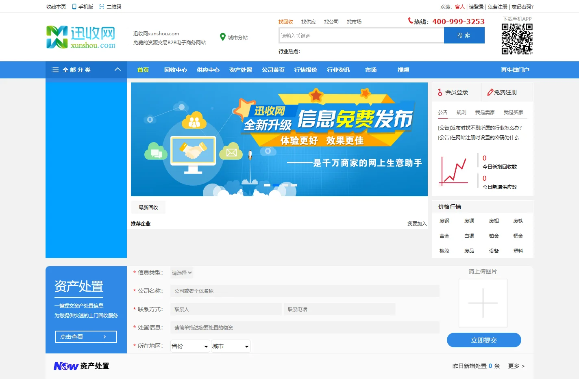Image resolution: width=579 pixels, height=379 pixels.
Task: Open the 信息类型 请选择 dropdown
Action: [181, 273]
